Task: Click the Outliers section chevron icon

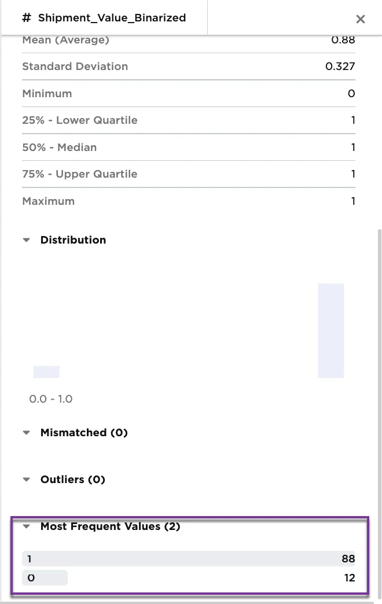Action: tap(26, 479)
